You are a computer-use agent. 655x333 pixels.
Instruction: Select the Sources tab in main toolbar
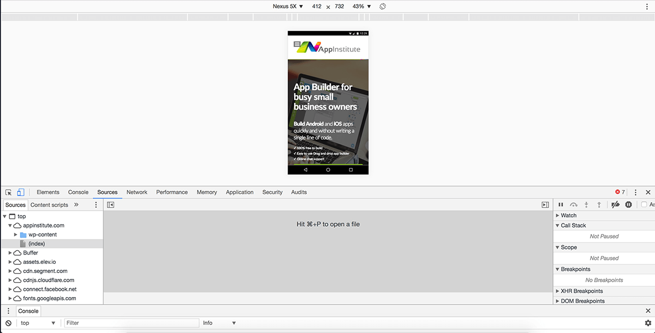coord(108,192)
